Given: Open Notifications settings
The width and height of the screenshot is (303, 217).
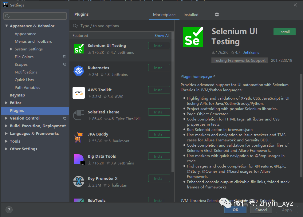Looking at the screenshot, I should tap(26, 72).
